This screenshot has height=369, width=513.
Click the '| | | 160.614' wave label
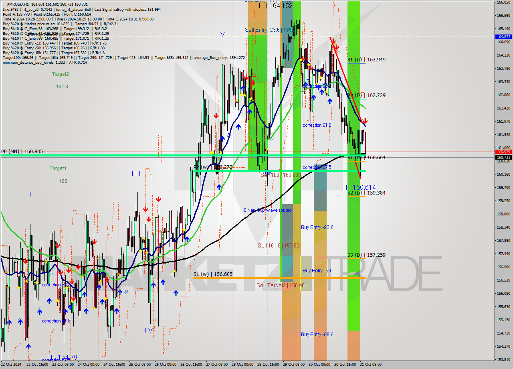(x=359, y=187)
